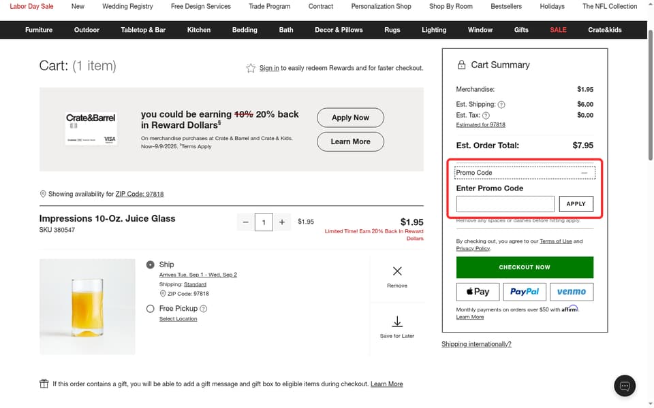Image resolution: width=654 pixels, height=408 pixels.
Task: Click the arrival dates link
Action: pyautogui.click(x=198, y=275)
